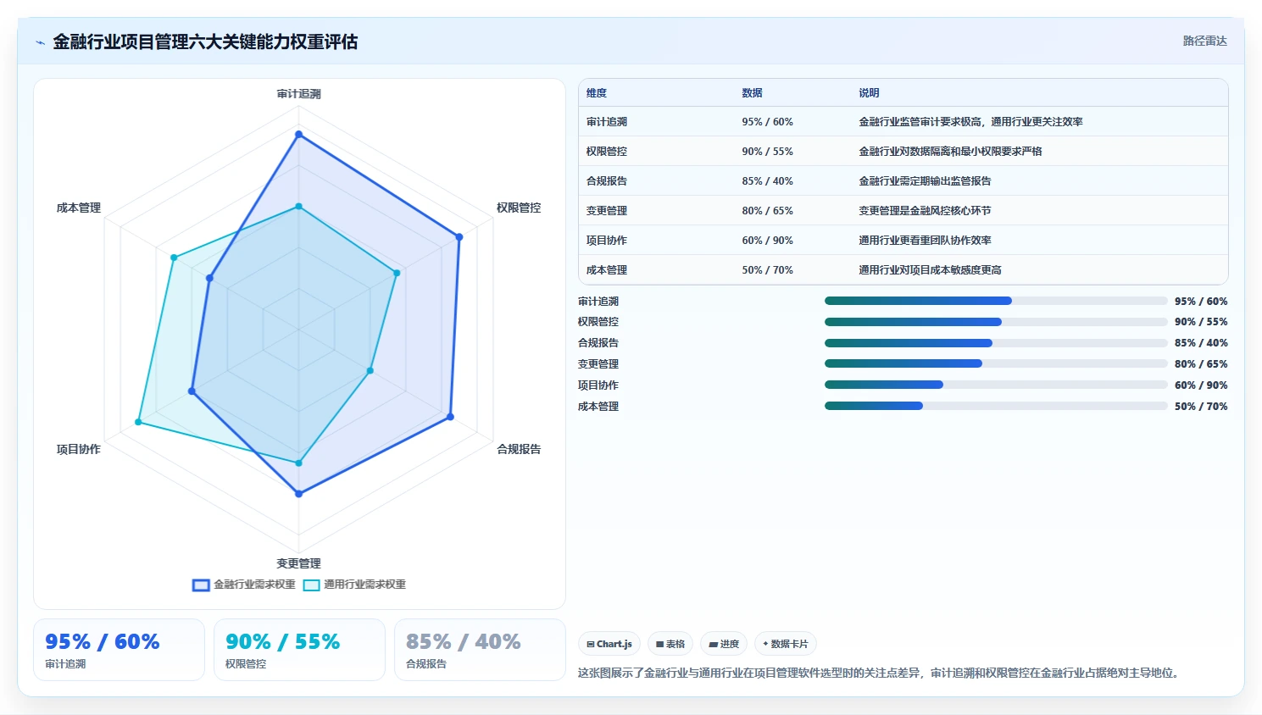1262x715 pixels.
Task: Toggle 通用行业需求权重 legend swatch
Action: pos(311,585)
